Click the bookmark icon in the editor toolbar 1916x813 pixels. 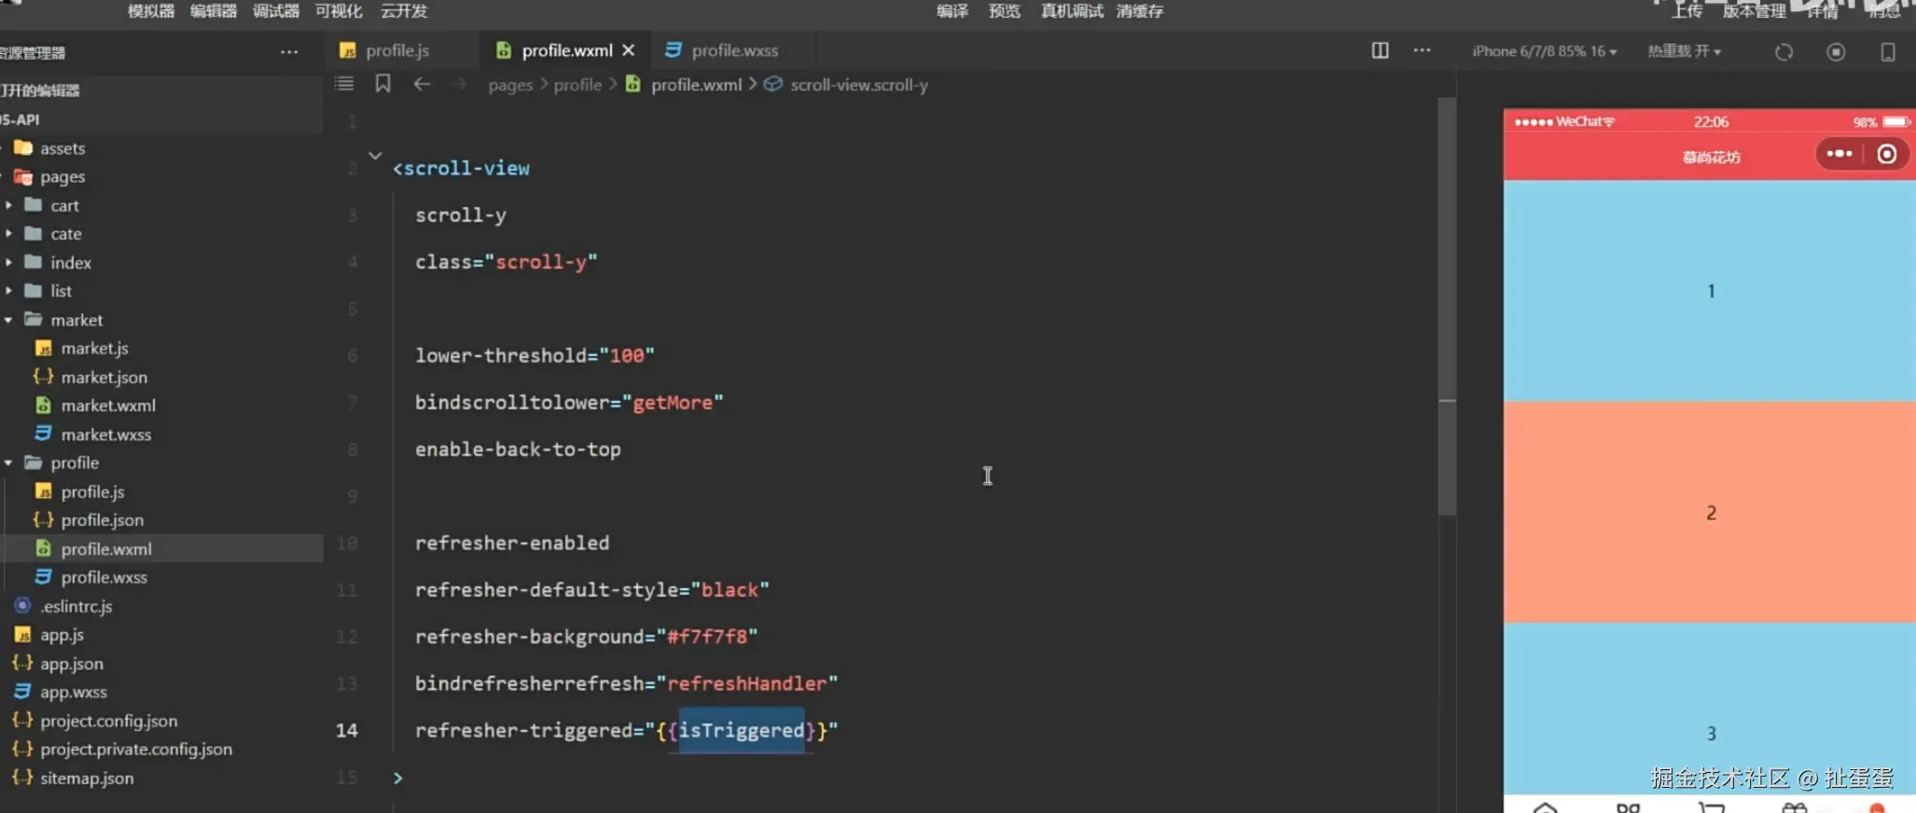382,84
